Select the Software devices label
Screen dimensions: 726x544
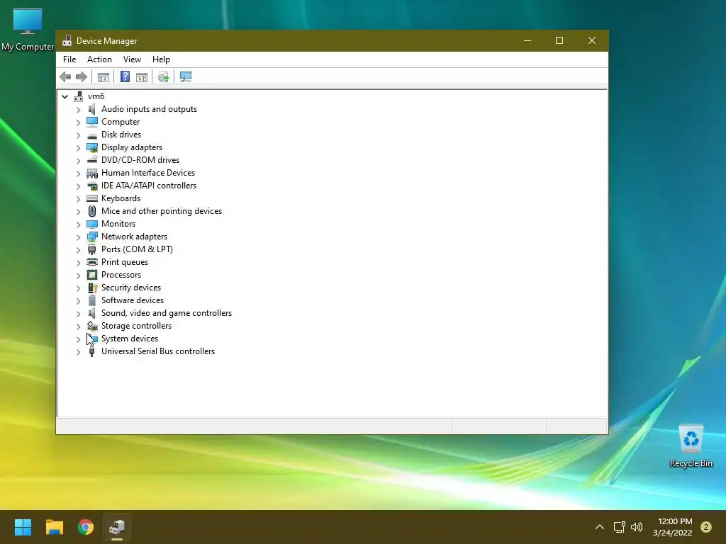(x=133, y=300)
